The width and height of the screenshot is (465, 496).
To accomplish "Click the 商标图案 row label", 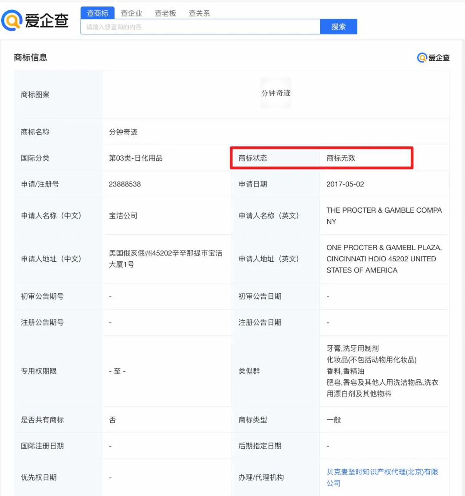I will (35, 95).
